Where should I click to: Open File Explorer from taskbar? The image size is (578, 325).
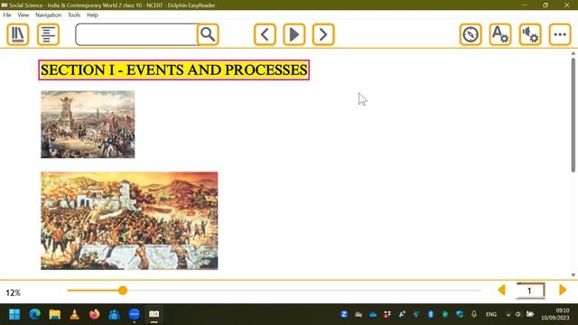[x=55, y=314]
